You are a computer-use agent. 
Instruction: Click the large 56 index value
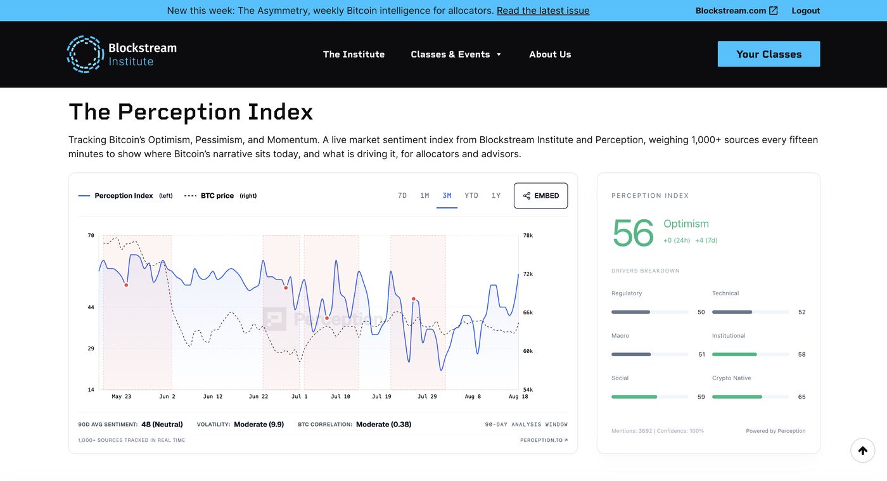point(633,233)
